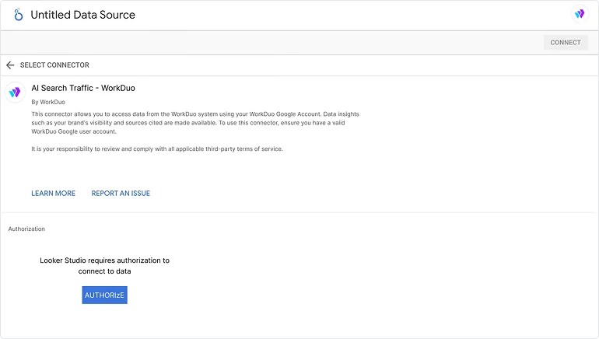Click the connector description paragraph
Screen dimensions: 599x339
point(195,123)
